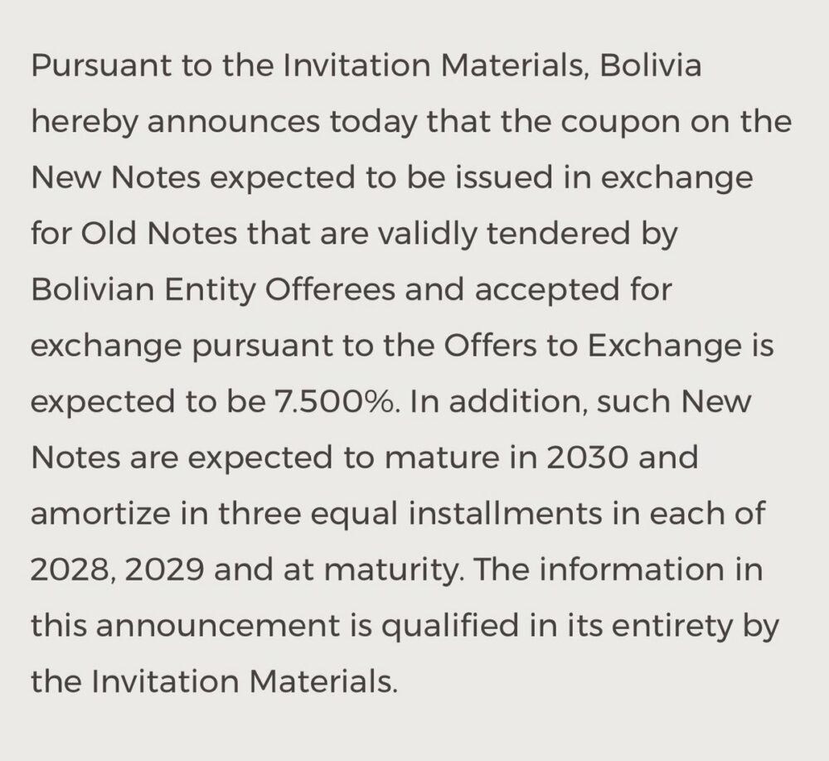Click 'hereby announces today' text
The width and height of the screenshot is (829, 761).
(224, 123)
